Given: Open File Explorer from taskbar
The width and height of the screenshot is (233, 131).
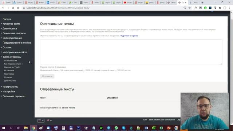Looking at the screenshot, I should tap(26, 128).
